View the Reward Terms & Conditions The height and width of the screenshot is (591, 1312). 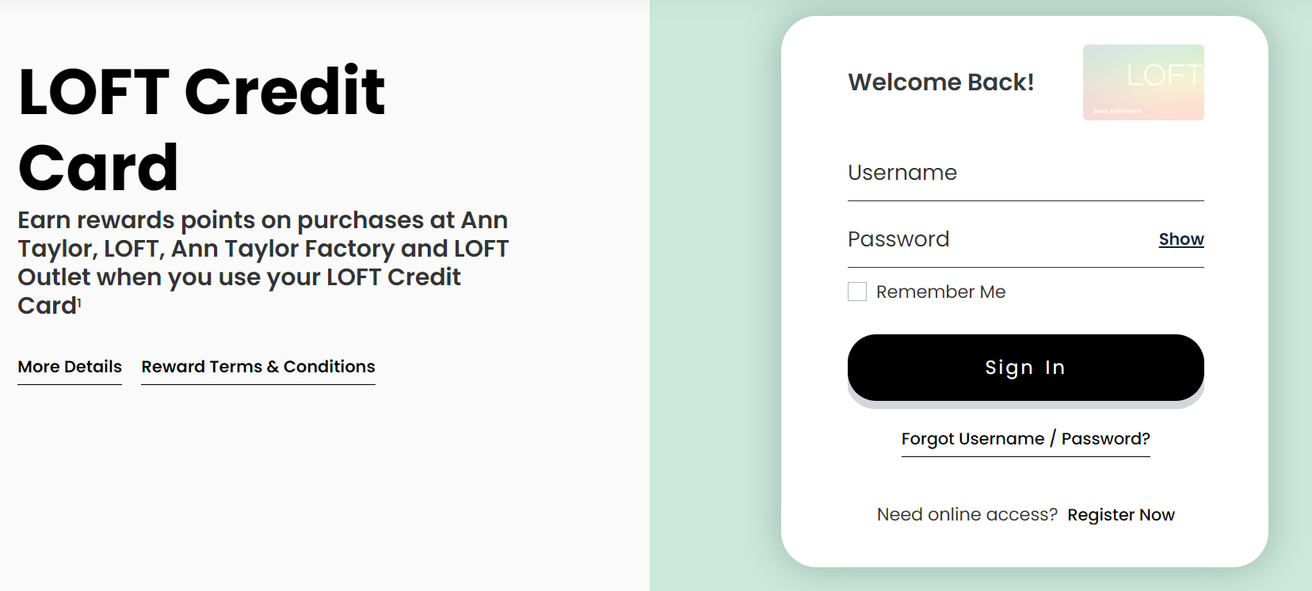pos(257,366)
